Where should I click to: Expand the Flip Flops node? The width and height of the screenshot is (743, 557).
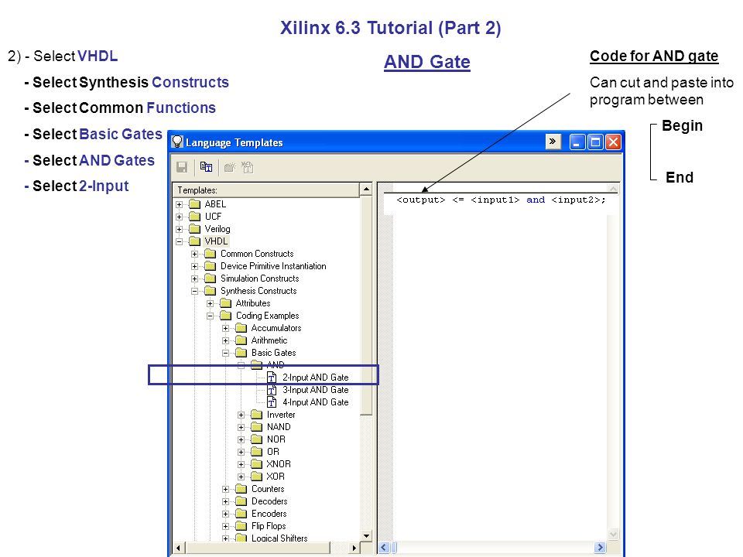tap(225, 526)
